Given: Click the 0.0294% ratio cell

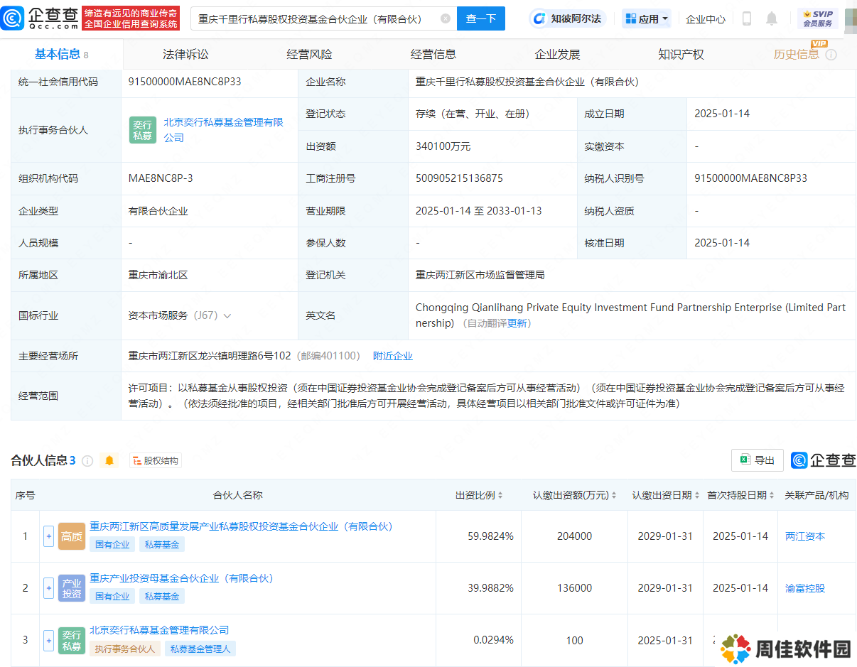Looking at the screenshot, I should [493, 640].
